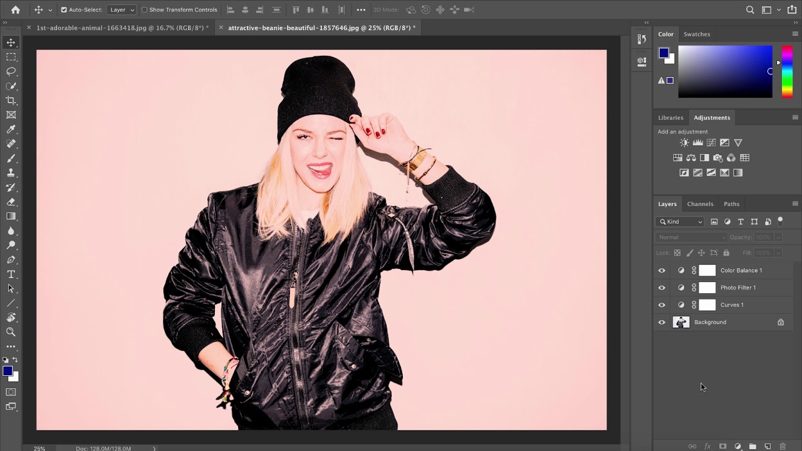Open the Auto-Select Layer dropdown
The height and width of the screenshot is (451, 802).
[122, 10]
